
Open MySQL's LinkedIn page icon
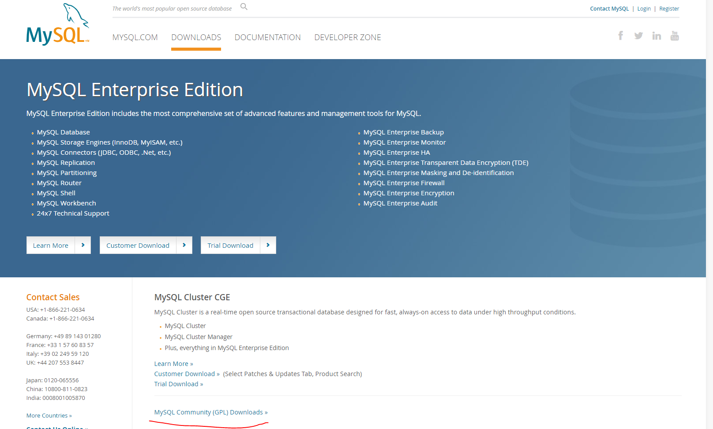(657, 36)
